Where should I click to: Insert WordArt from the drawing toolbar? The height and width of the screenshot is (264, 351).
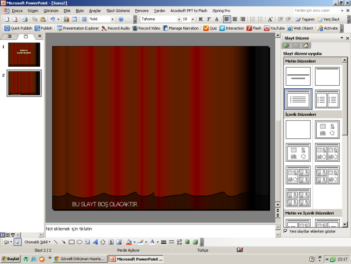(95, 242)
